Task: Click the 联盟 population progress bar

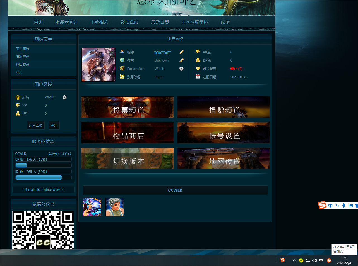Action: point(43,178)
